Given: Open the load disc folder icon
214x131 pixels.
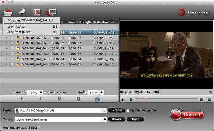Looking at the screenshot, I should click(x=8, y=13).
